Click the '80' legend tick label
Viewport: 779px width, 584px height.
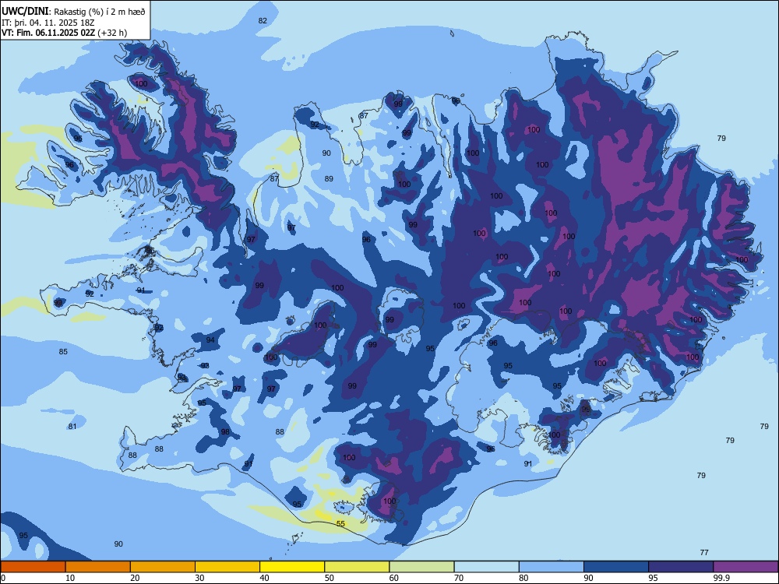coord(523,578)
